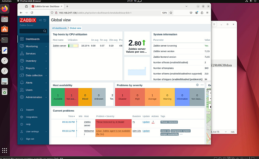Click the Alerts bell icon
The width and height of the screenshot is (259, 159).
[x=22, y=82]
